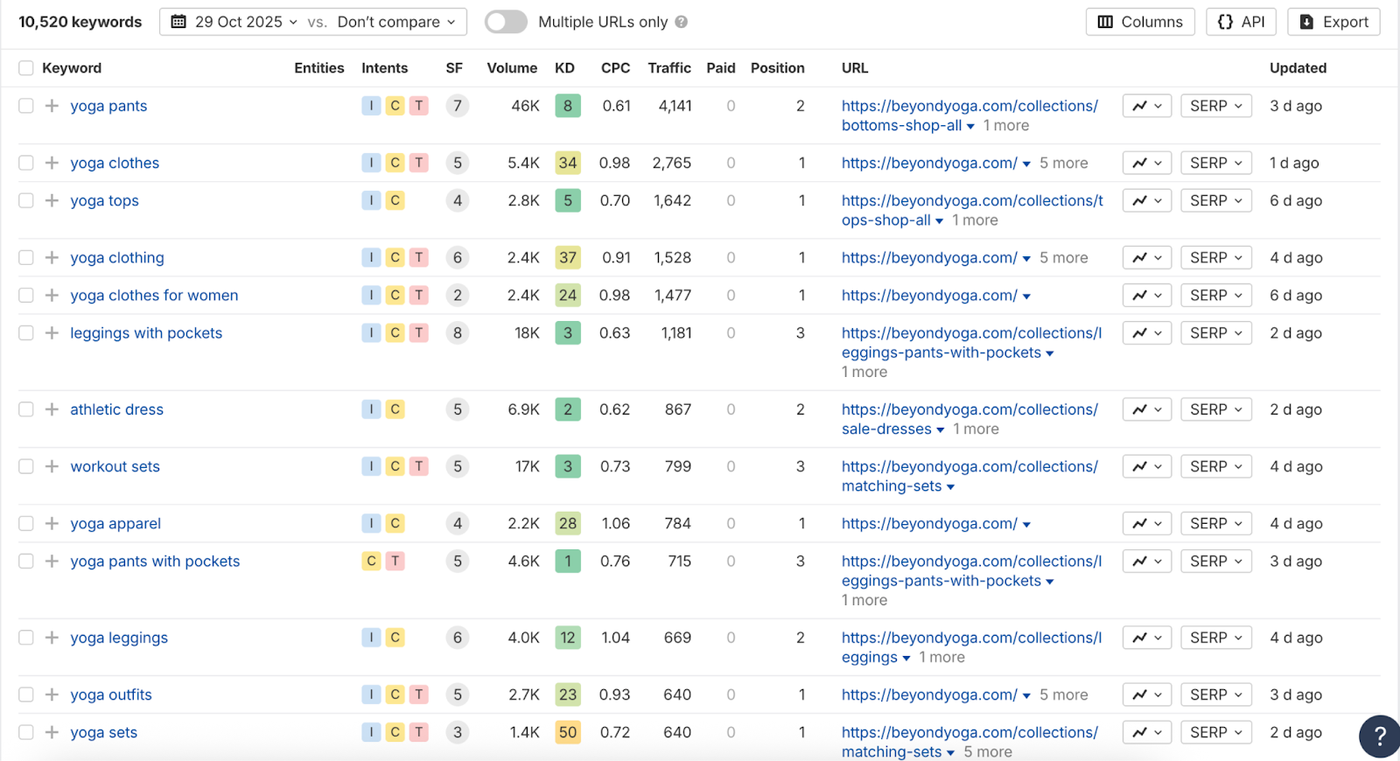Open the trend chart icon for yoga pants
The width and height of the screenshot is (1400, 761).
(1147, 106)
